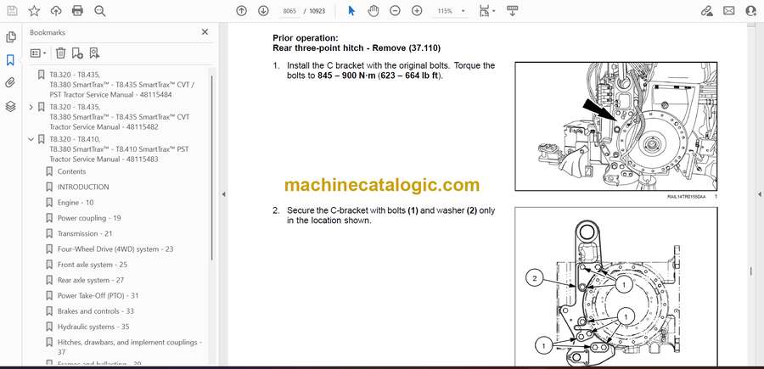Open Four-Wheel Drive (4WD) system - 23
This screenshot has width=764, height=369.
115,249
